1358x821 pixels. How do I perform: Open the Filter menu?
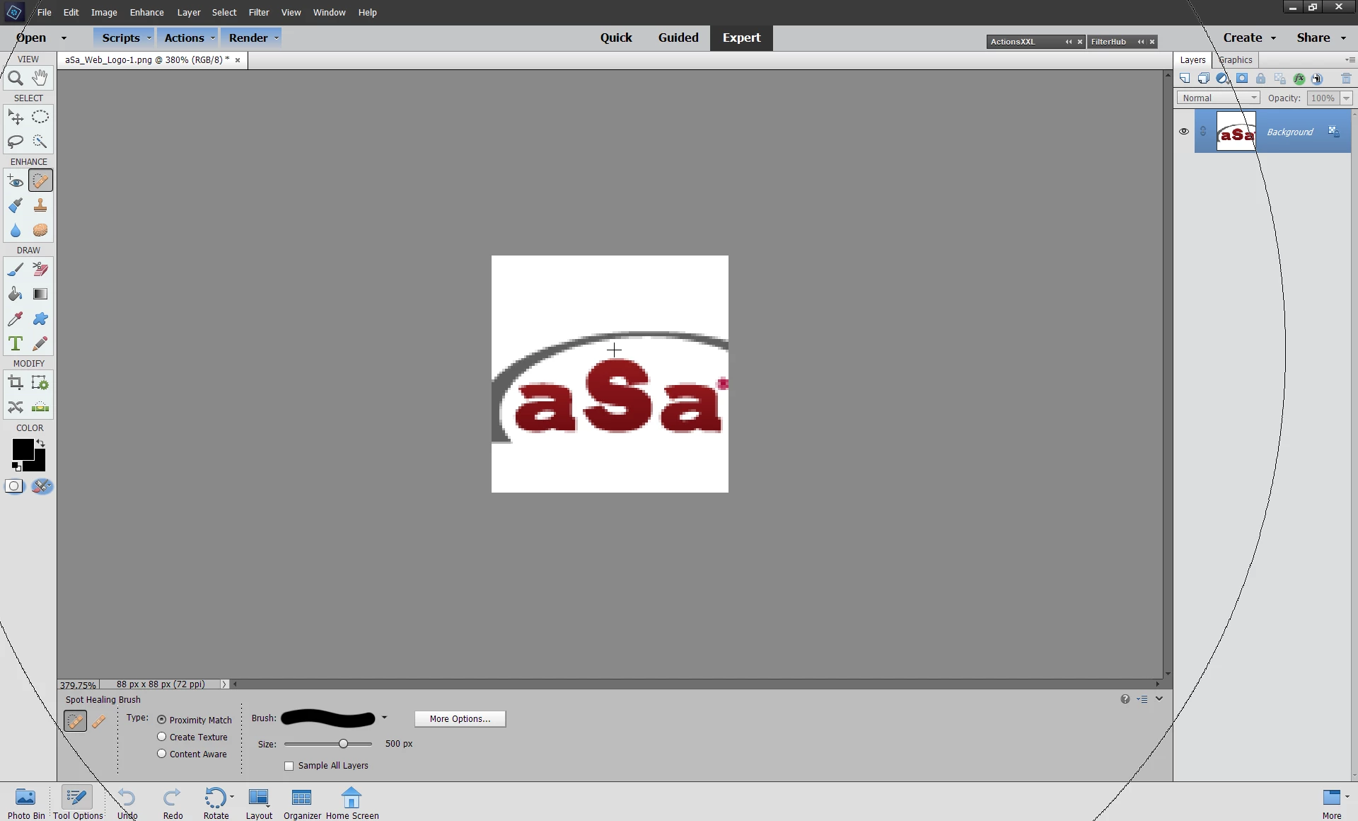(x=258, y=12)
